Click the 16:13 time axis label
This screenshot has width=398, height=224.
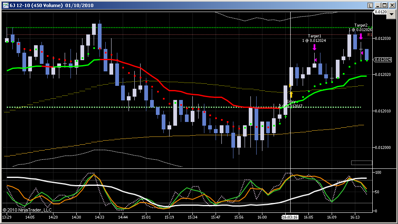tap(355, 217)
